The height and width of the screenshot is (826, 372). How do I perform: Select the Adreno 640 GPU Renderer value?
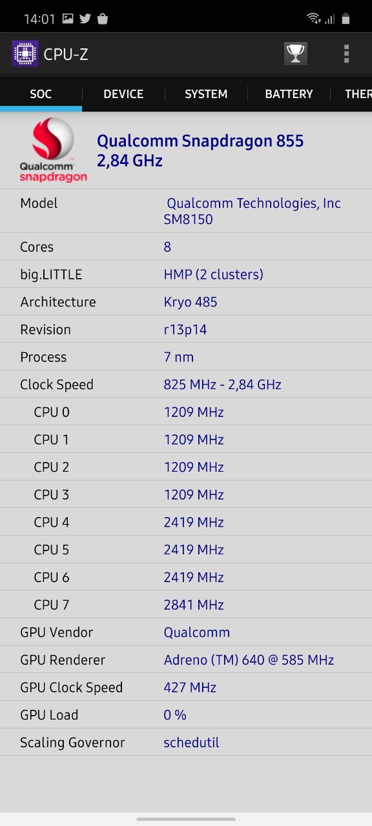coord(248,660)
